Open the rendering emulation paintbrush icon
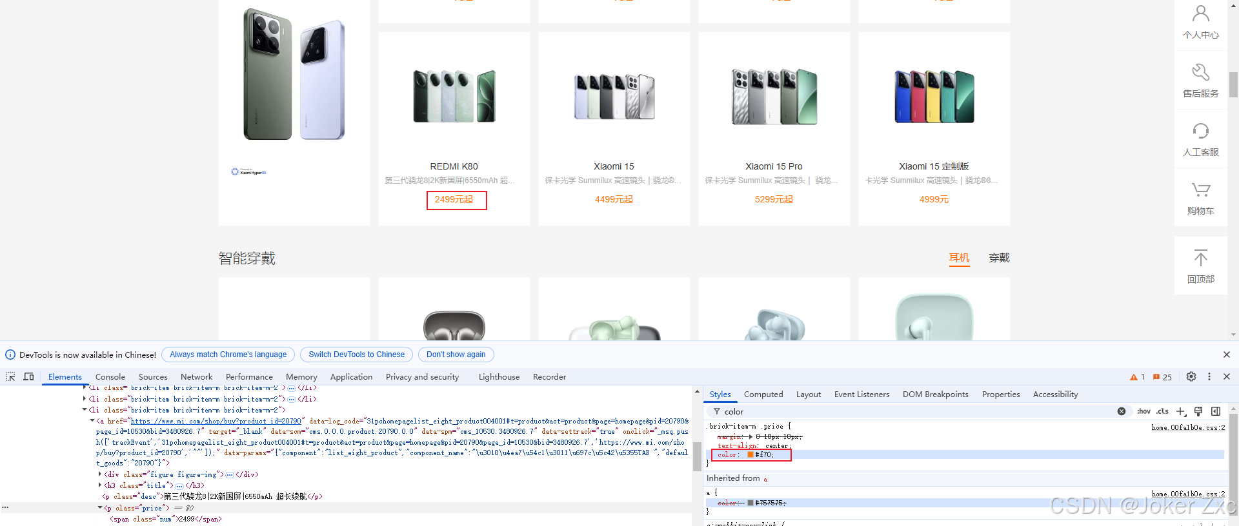1239x526 pixels. [x=1198, y=411]
